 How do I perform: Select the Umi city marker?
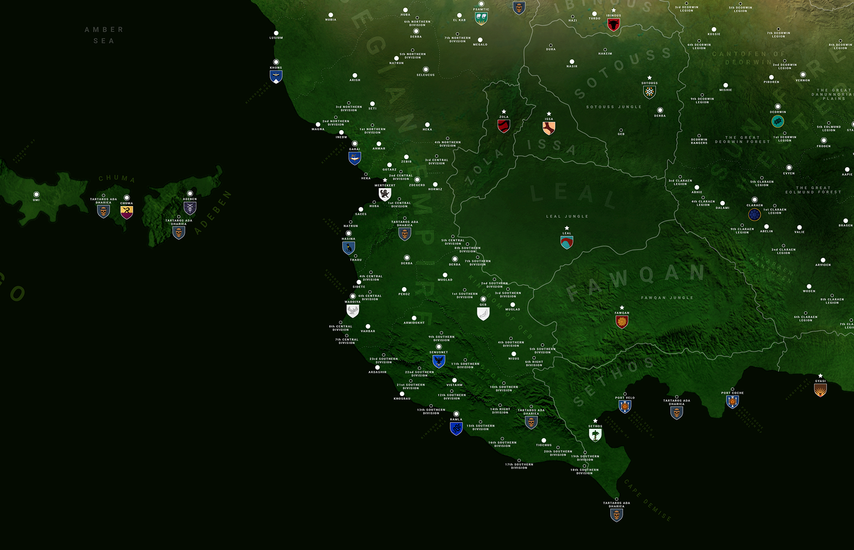[x=36, y=194]
